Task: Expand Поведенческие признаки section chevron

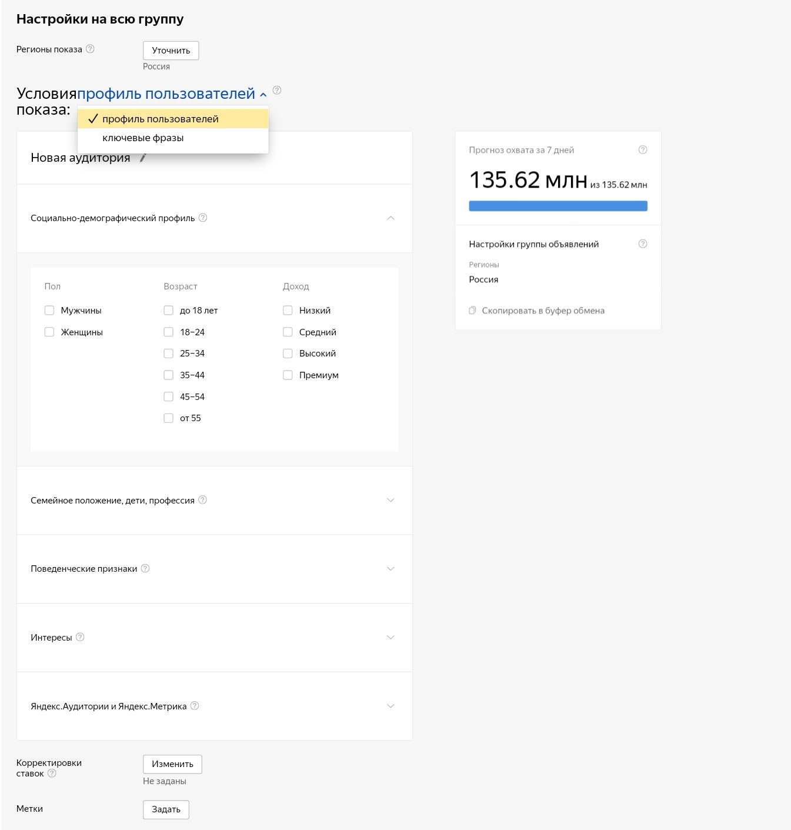Action: click(391, 568)
